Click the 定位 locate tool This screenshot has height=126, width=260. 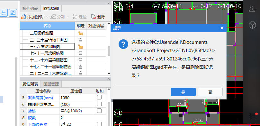(x=80, y=17)
